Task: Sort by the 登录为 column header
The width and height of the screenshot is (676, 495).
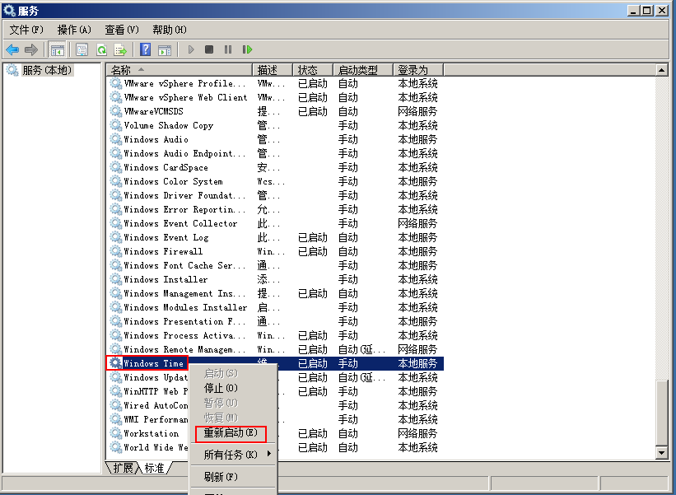Action: pos(418,70)
